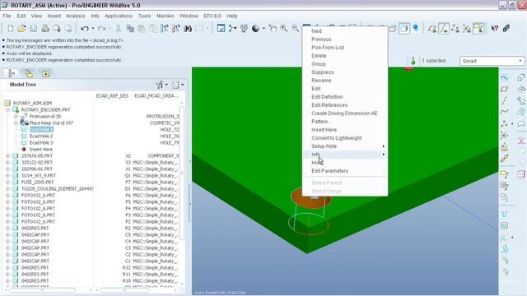Open the Insert menu
The height and width of the screenshot is (296, 527).
coord(54,16)
